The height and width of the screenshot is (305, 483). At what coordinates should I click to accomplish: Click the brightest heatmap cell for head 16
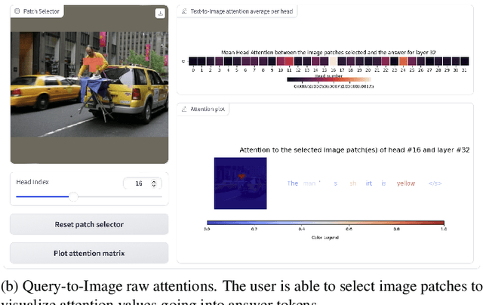click(x=333, y=61)
